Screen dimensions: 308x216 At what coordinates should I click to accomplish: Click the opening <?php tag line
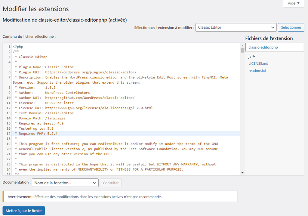coord(18,47)
